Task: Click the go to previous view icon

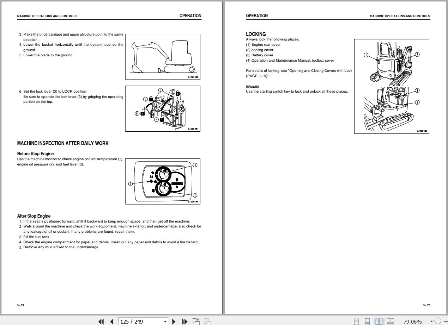Action: pos(196,321)
